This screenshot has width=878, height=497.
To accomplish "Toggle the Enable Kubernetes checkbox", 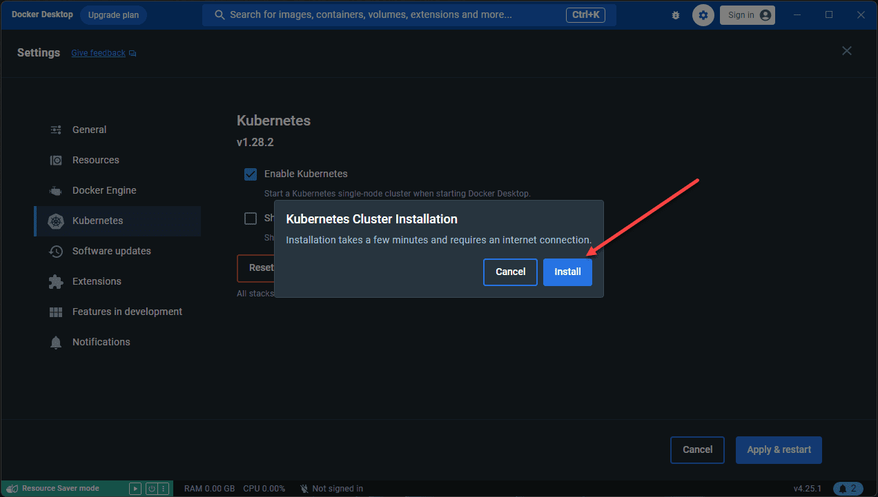I will 251,174.
